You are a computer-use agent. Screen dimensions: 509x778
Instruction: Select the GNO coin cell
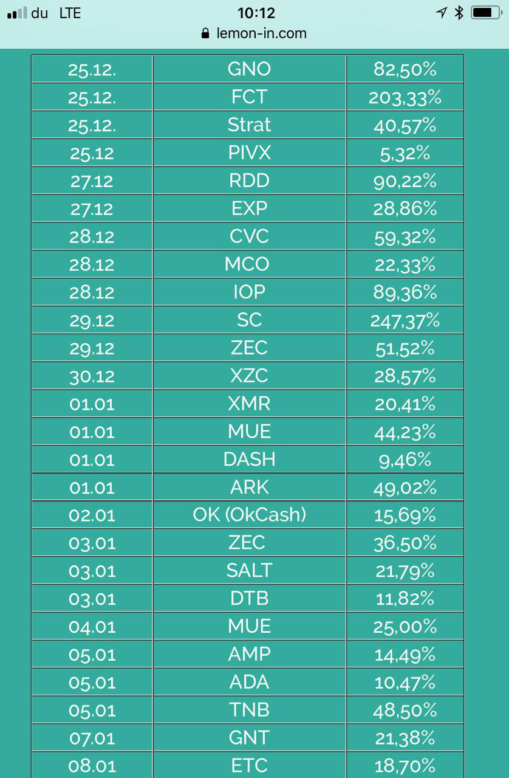click(x=250, y=69)
